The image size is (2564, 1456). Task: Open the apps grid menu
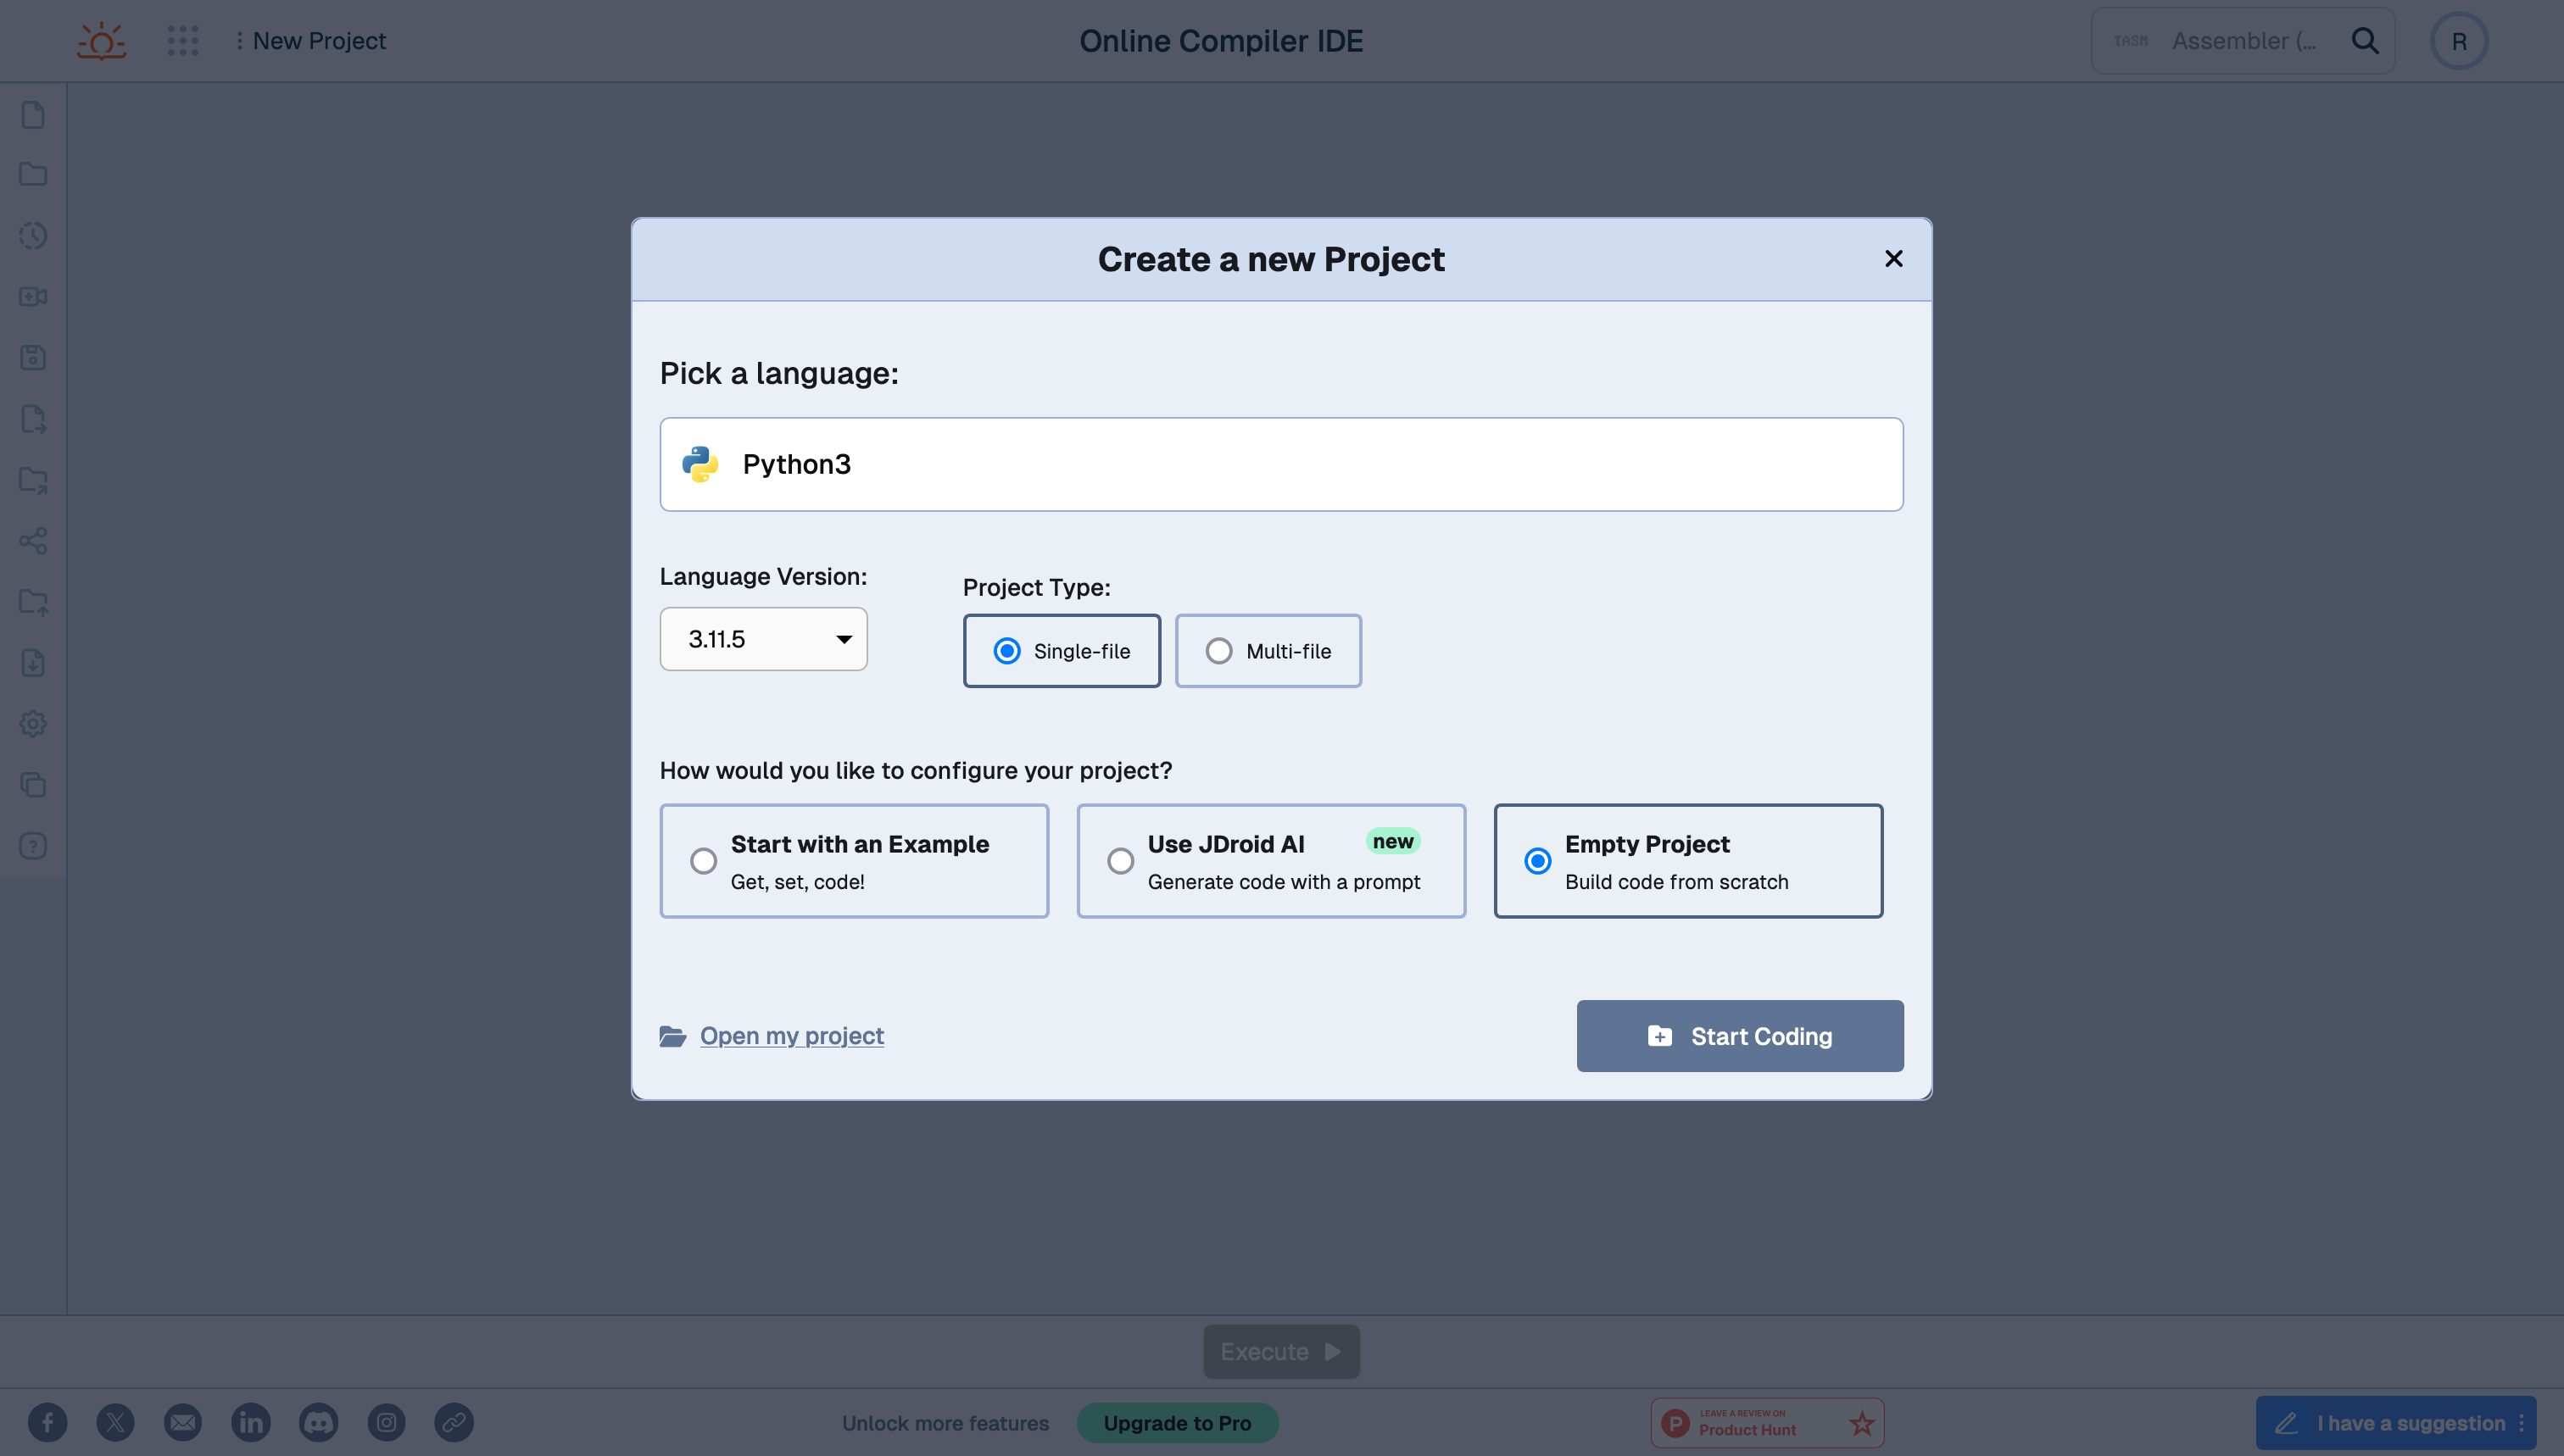click(183, 41)
